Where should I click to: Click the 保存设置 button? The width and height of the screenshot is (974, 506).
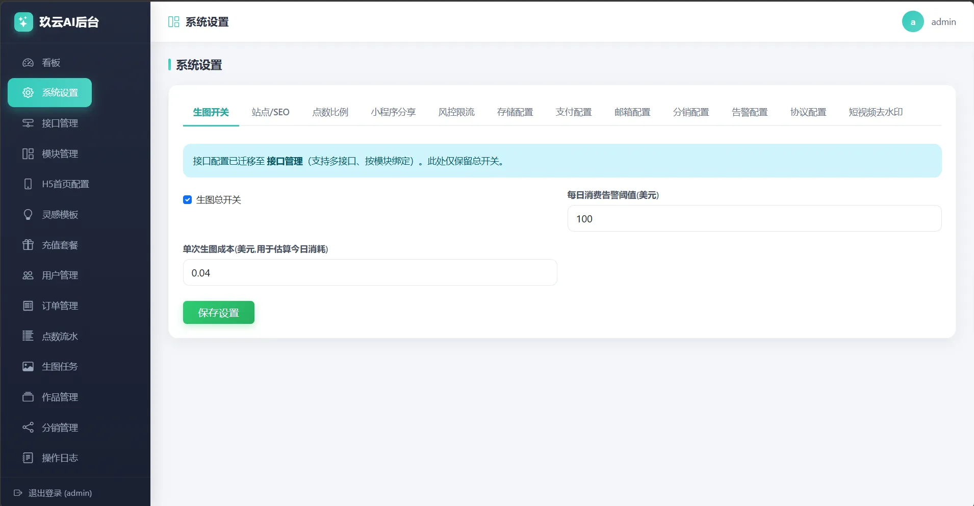pos(219,313)
